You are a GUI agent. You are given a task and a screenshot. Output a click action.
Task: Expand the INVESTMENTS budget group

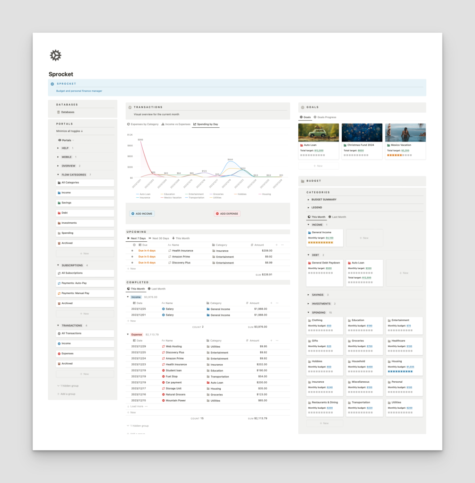[x=308, y=304]
